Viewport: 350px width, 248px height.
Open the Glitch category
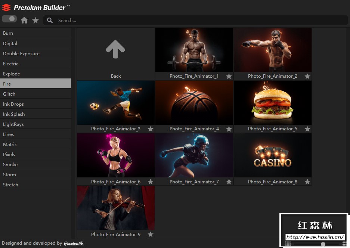coord(35,94)
